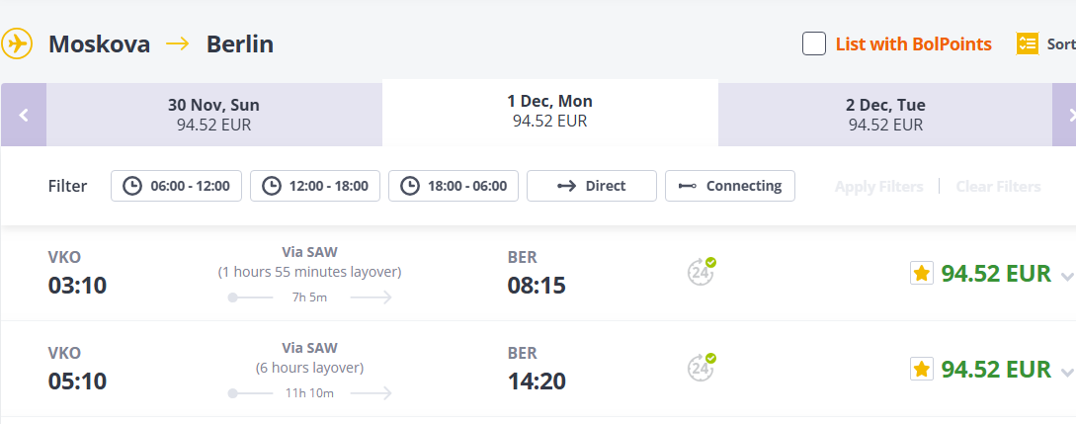The width and height of the screenshot is (1076, 424).
Task: Click the Apply Filters link
Action: point(878,187)
